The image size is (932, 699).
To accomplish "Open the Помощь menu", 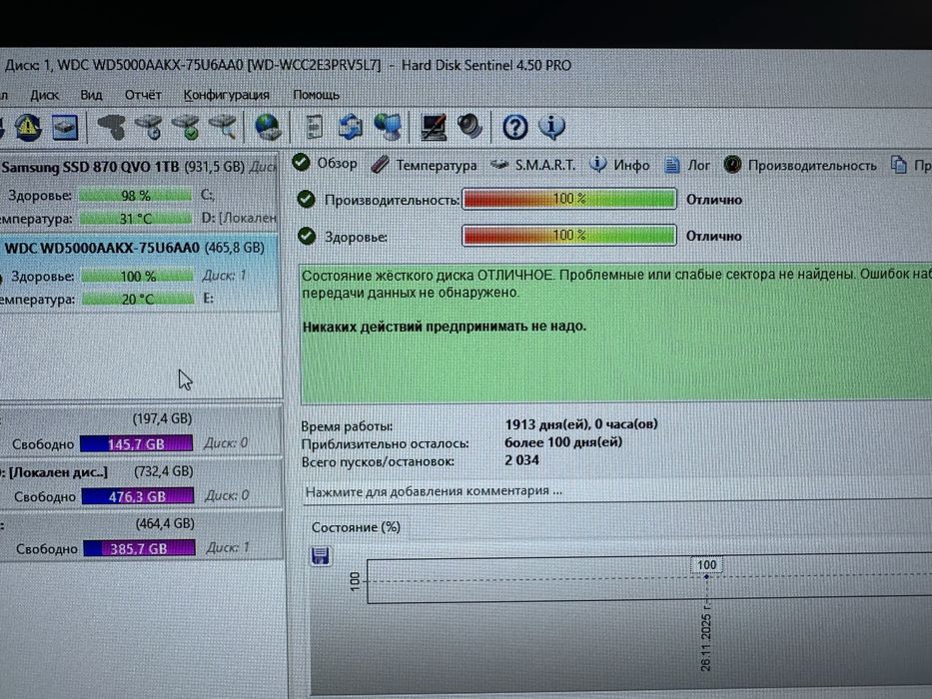I will pos(317,95).
